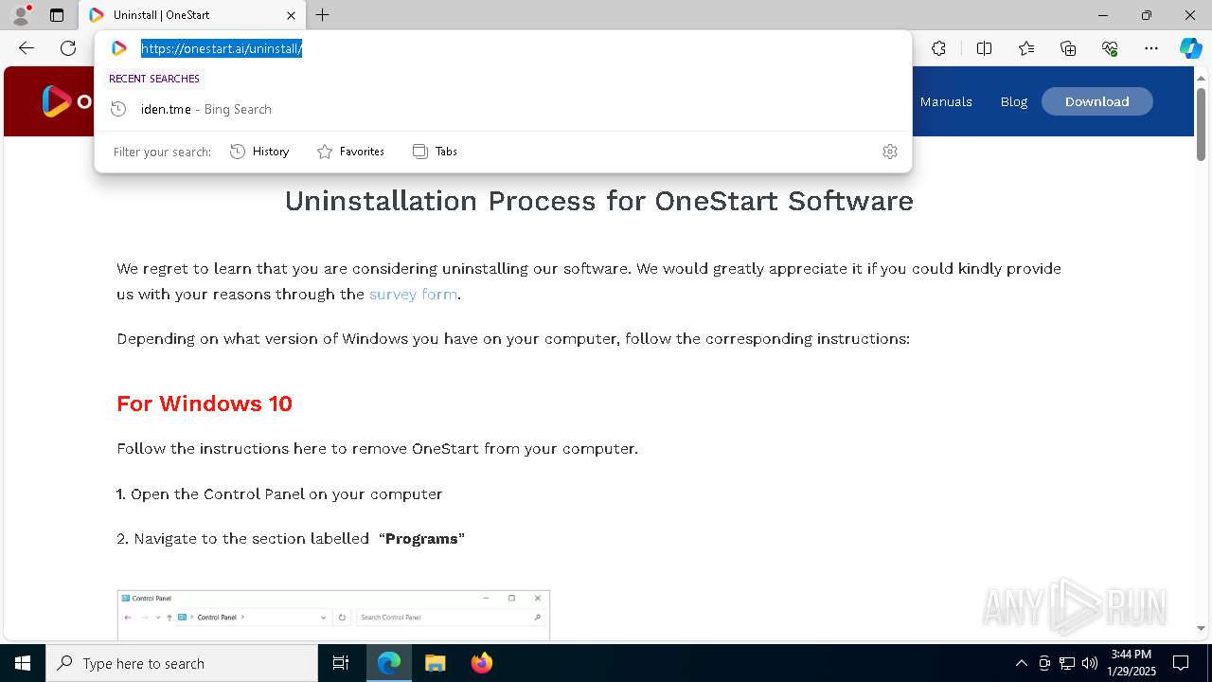The width and height of the screenshot is (1212, 682).
Task: Open the Manuals menu item
Action: (x=946, y=101)
